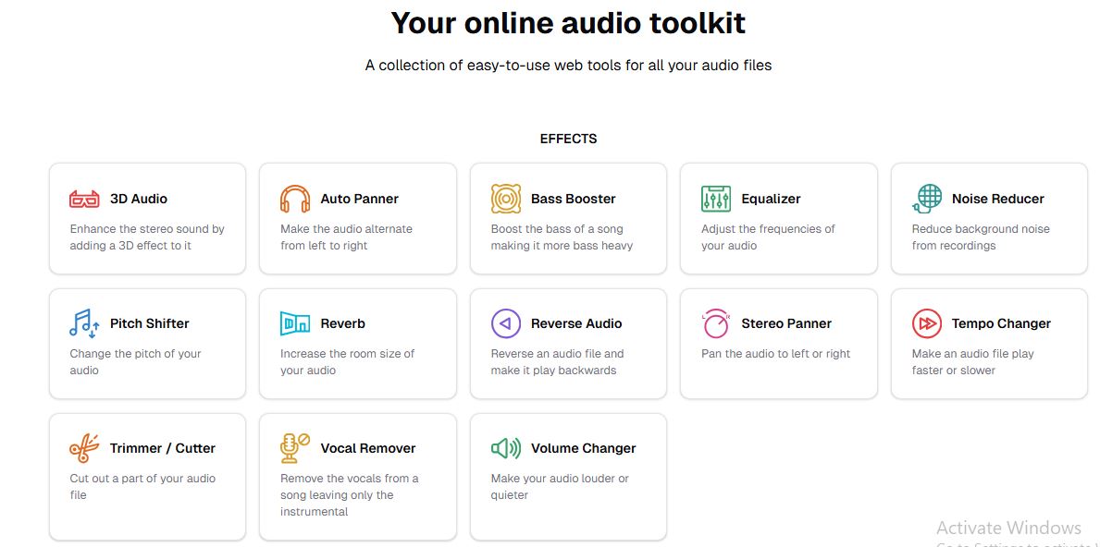Image resolution: width=1100 pixels, height=547 pixels.
Task: Click the green Volume Changer speaker icon
Action: 505,448
